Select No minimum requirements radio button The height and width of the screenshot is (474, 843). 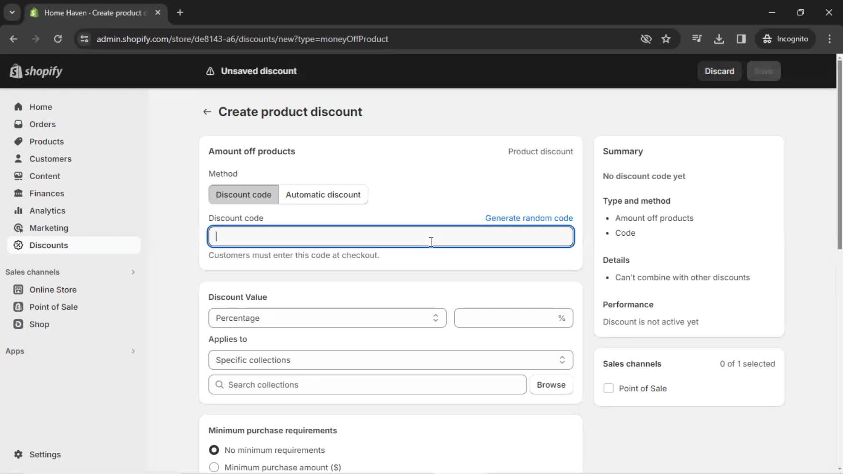[x=214, y=450]
